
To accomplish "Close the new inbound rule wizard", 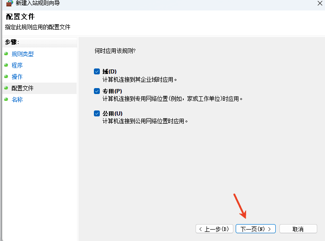I will [320, 3].
